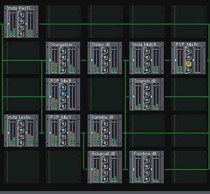
Task: Bypass the Grungelizer plugin
Action: 63,57
